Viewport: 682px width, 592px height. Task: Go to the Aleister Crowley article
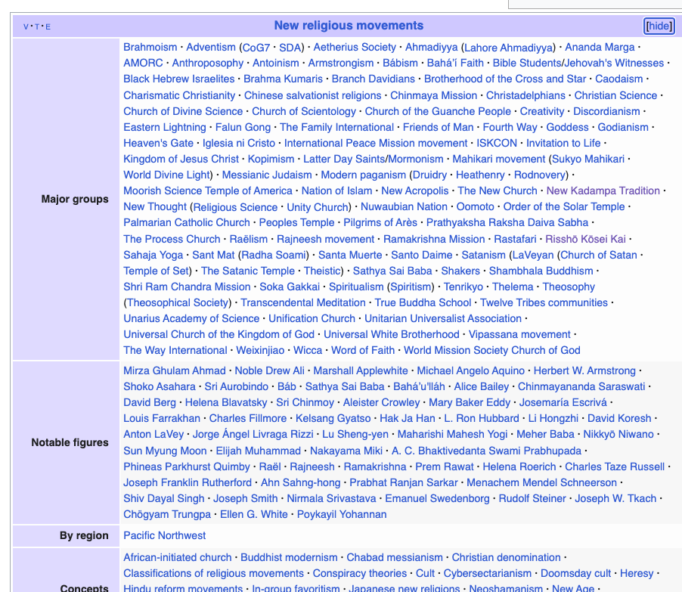click(x=381, y=402)
